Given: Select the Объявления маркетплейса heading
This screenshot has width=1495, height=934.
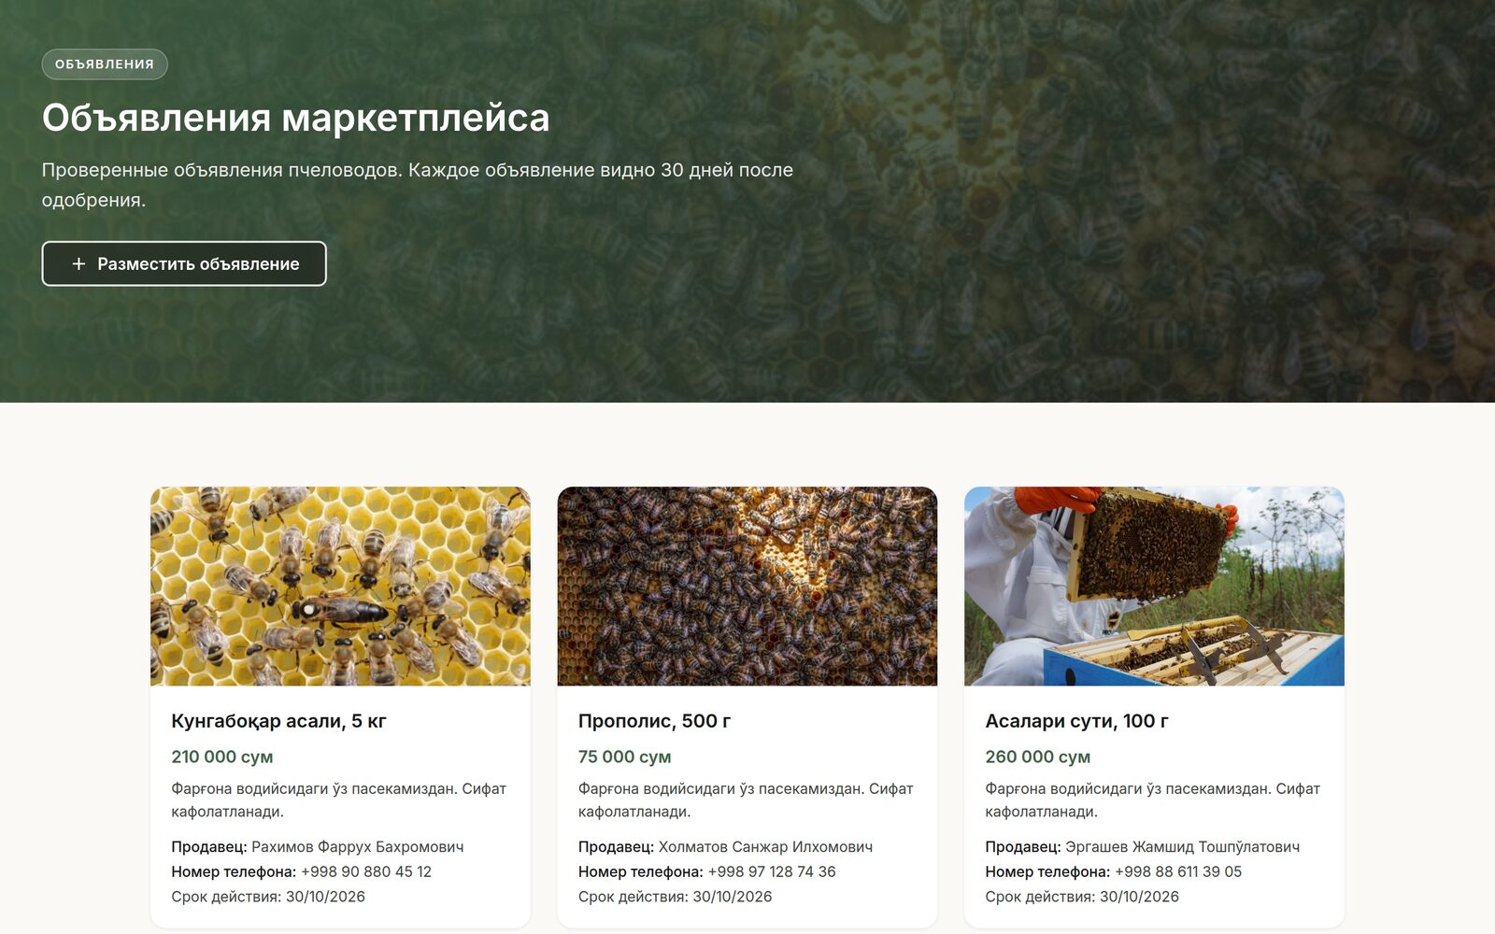Looking at the screenshot, I should pos(296,118).
